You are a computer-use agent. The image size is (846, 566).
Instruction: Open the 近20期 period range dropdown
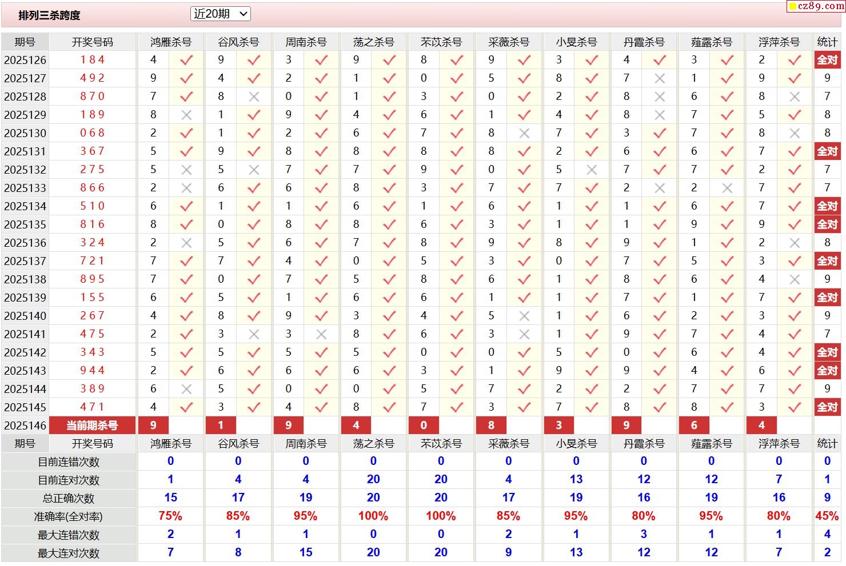point(220,14)
